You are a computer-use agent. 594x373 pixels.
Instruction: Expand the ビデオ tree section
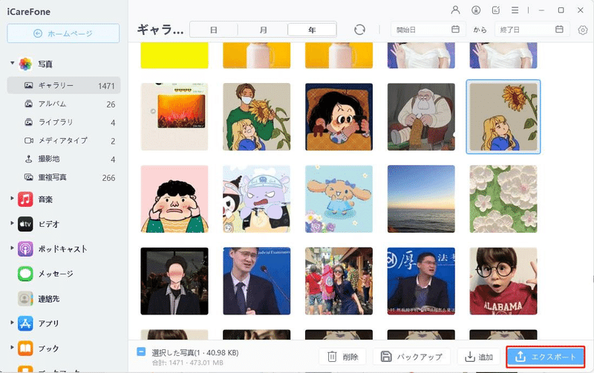click(x=12, y=223)
